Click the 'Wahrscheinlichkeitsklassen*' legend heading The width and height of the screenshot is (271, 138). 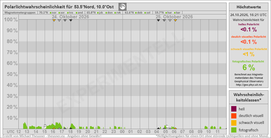click(249, 97)
